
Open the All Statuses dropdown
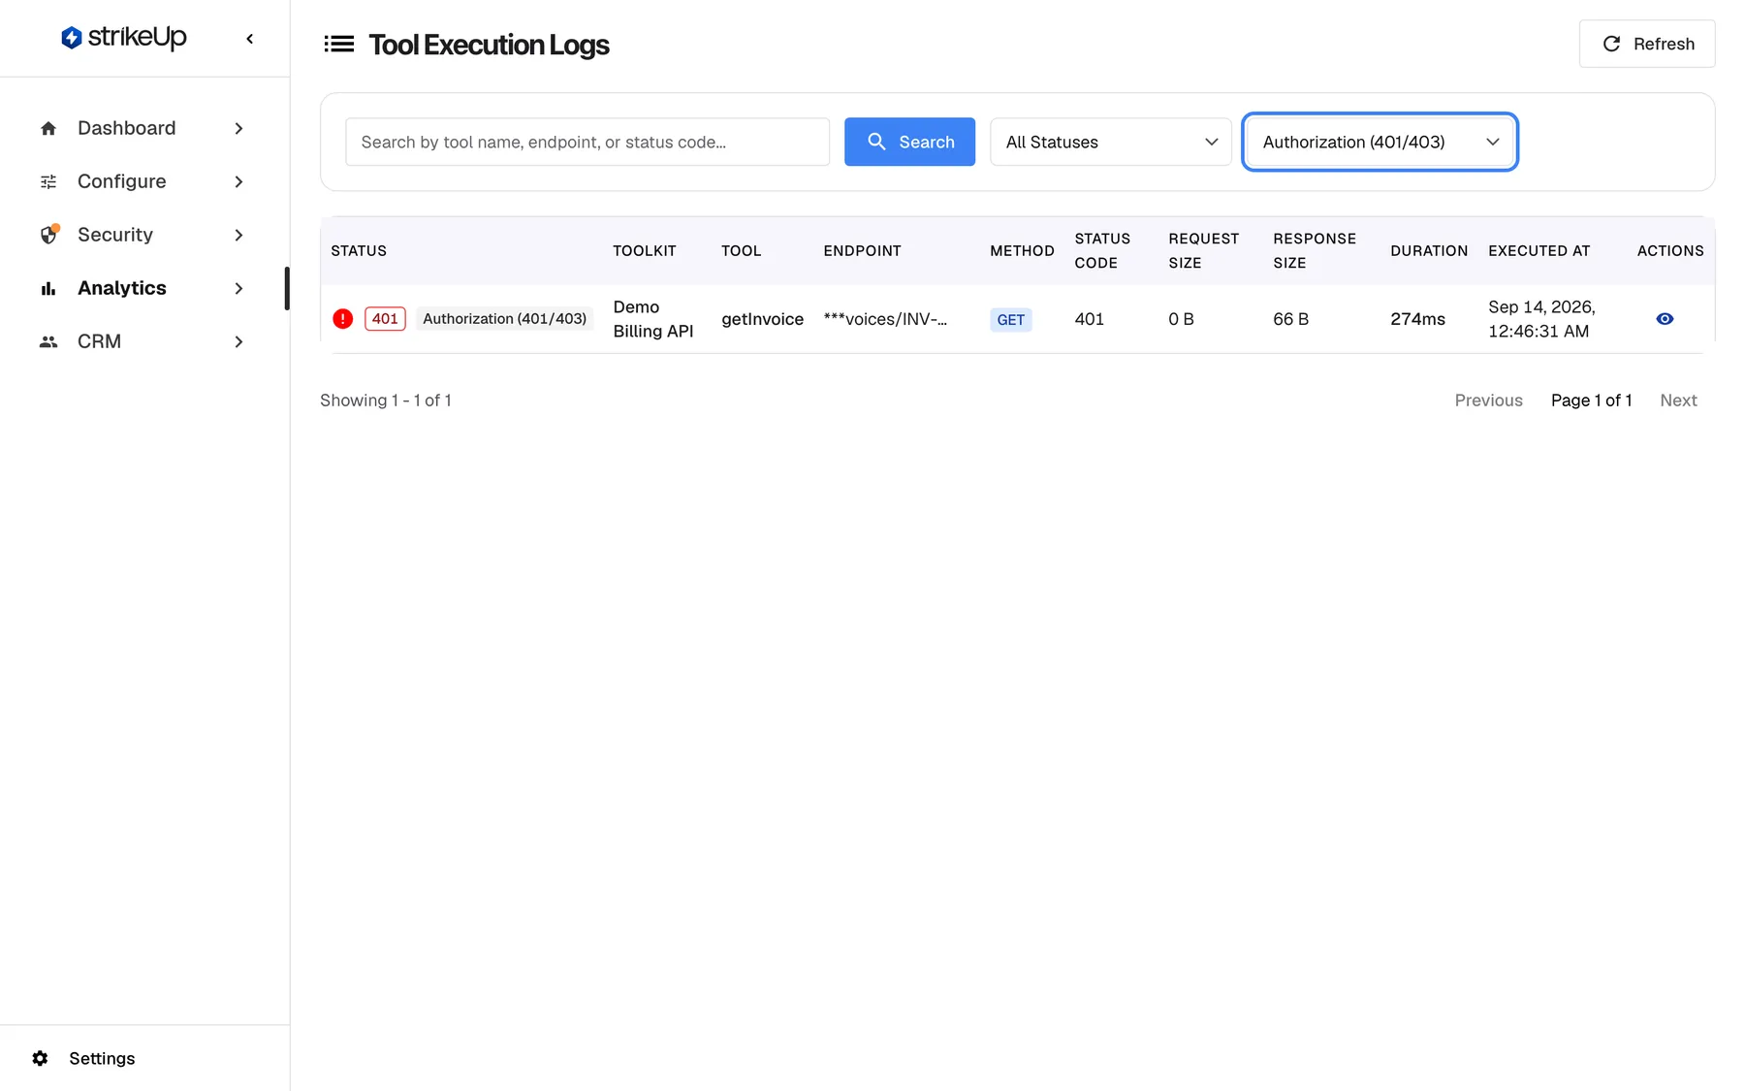pos(1111,142)
